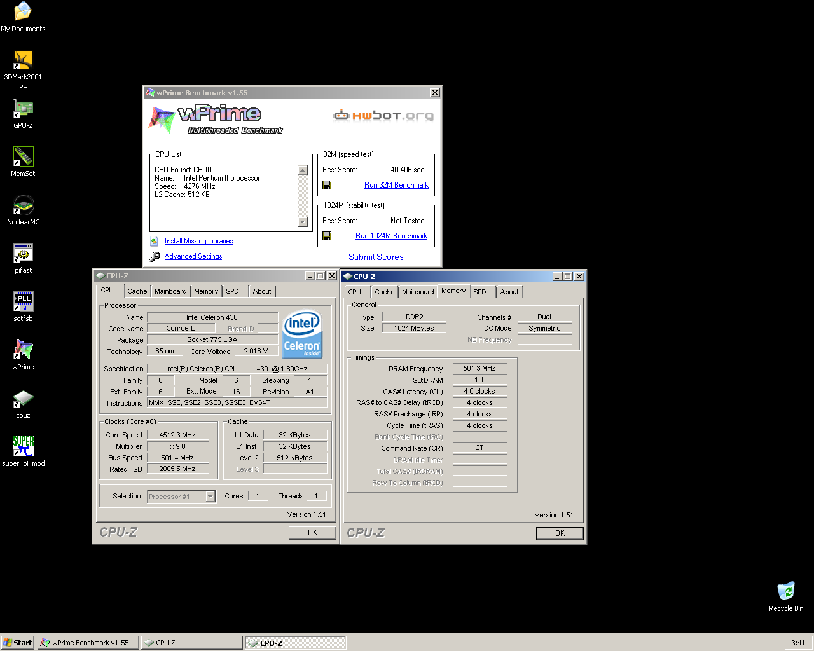Select the super_pi_mod desktop shortcut

point(23,453)
